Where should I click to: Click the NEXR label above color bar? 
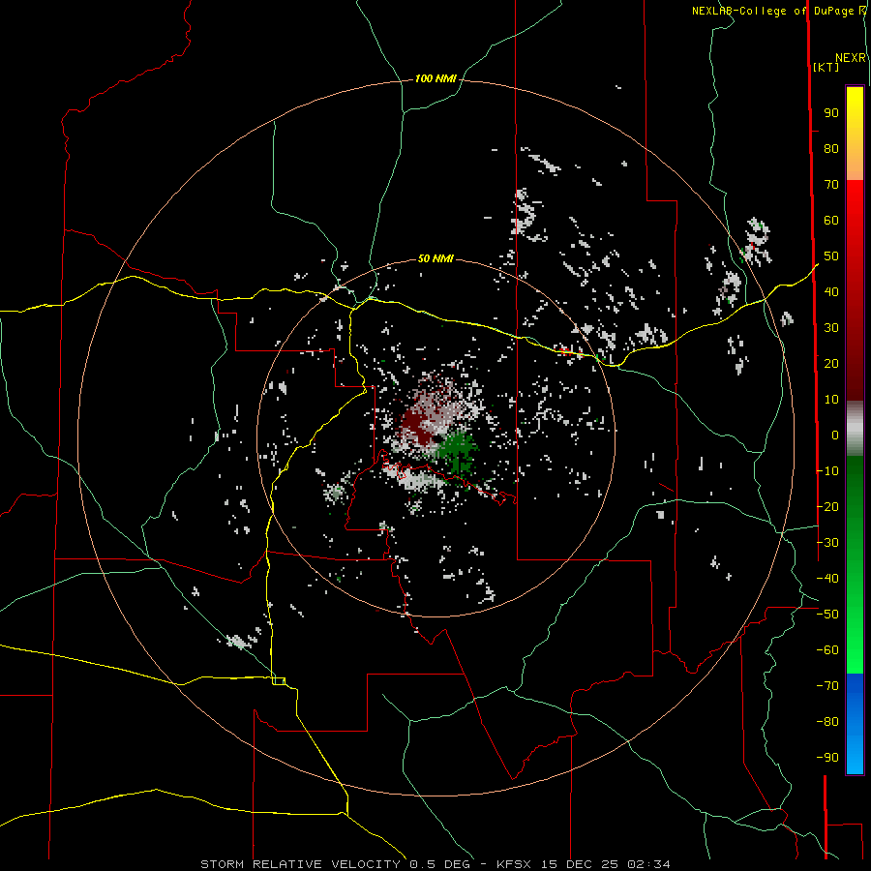pyautogui.click(x=851, y=58)
